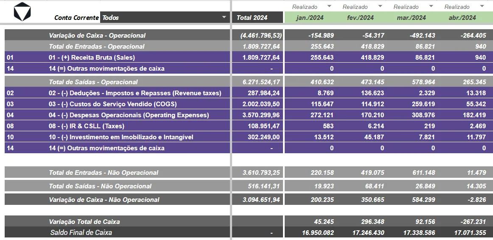This screenshot has width=493, height=240.
Task: Click the Receita Bruta (Sales) row label
Action: [x=92, y=58]
